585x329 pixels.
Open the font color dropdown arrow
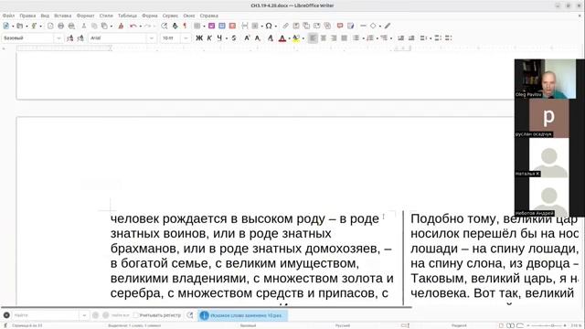[x=289, y=38]
